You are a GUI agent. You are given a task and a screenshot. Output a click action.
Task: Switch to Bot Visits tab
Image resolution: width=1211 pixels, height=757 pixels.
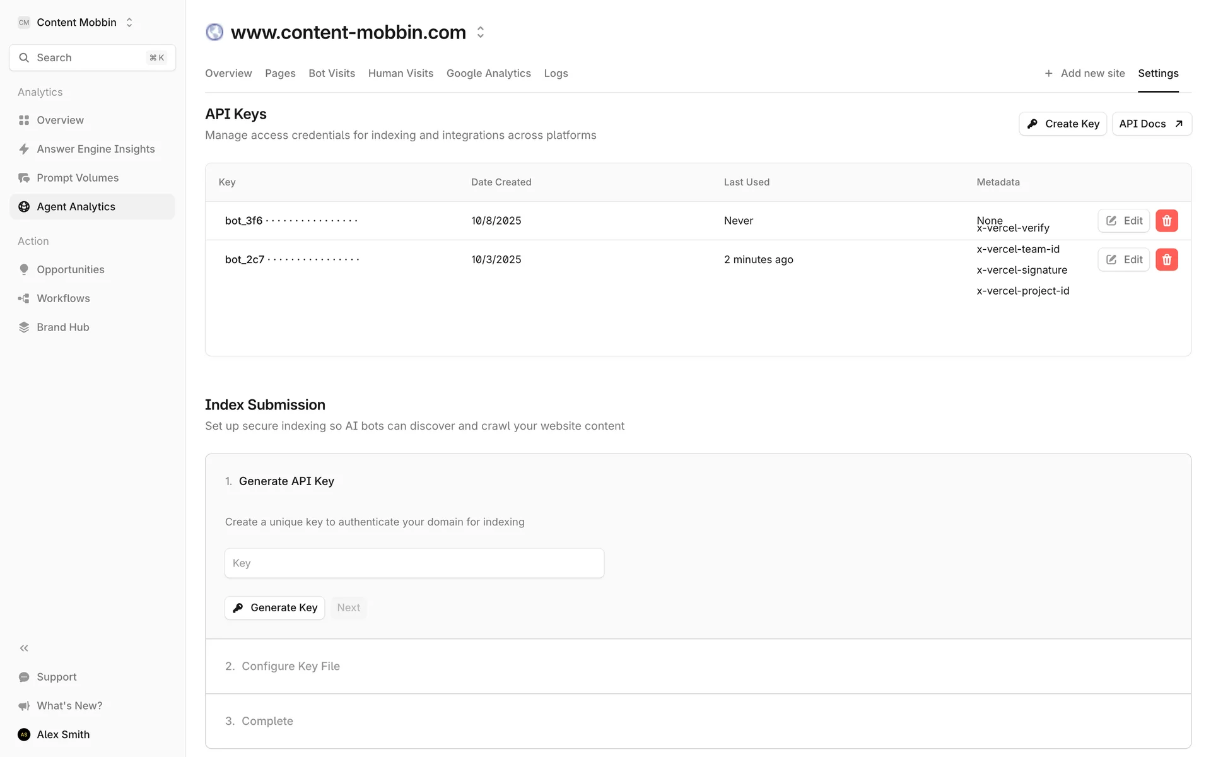point(331,73)
